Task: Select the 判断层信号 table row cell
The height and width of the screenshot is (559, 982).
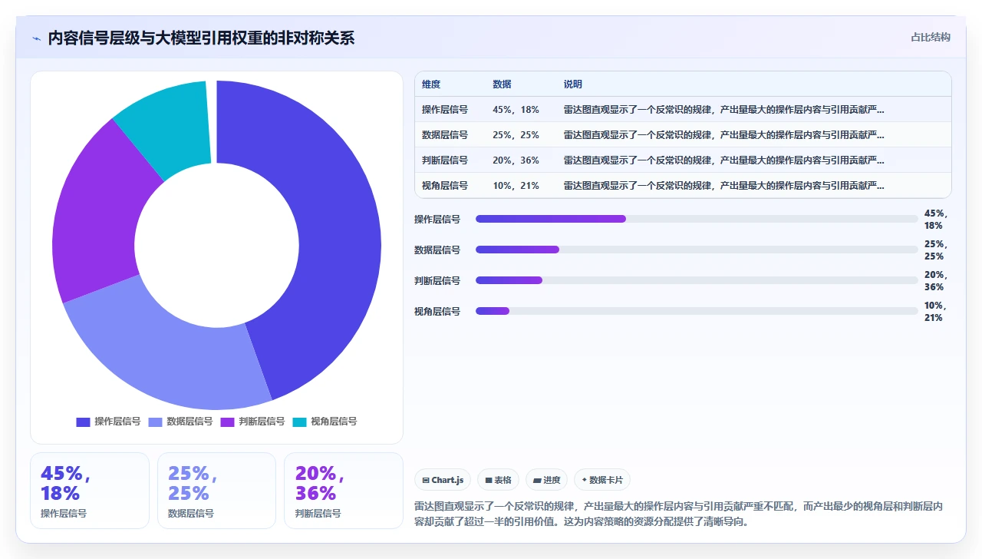Action: [445, 160]
